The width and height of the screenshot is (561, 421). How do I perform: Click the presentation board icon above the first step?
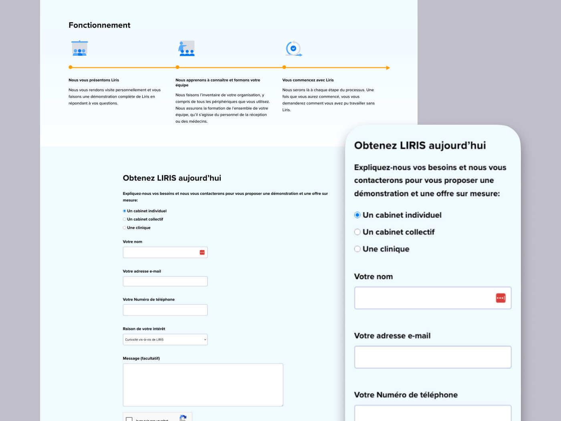pos(79,48)
